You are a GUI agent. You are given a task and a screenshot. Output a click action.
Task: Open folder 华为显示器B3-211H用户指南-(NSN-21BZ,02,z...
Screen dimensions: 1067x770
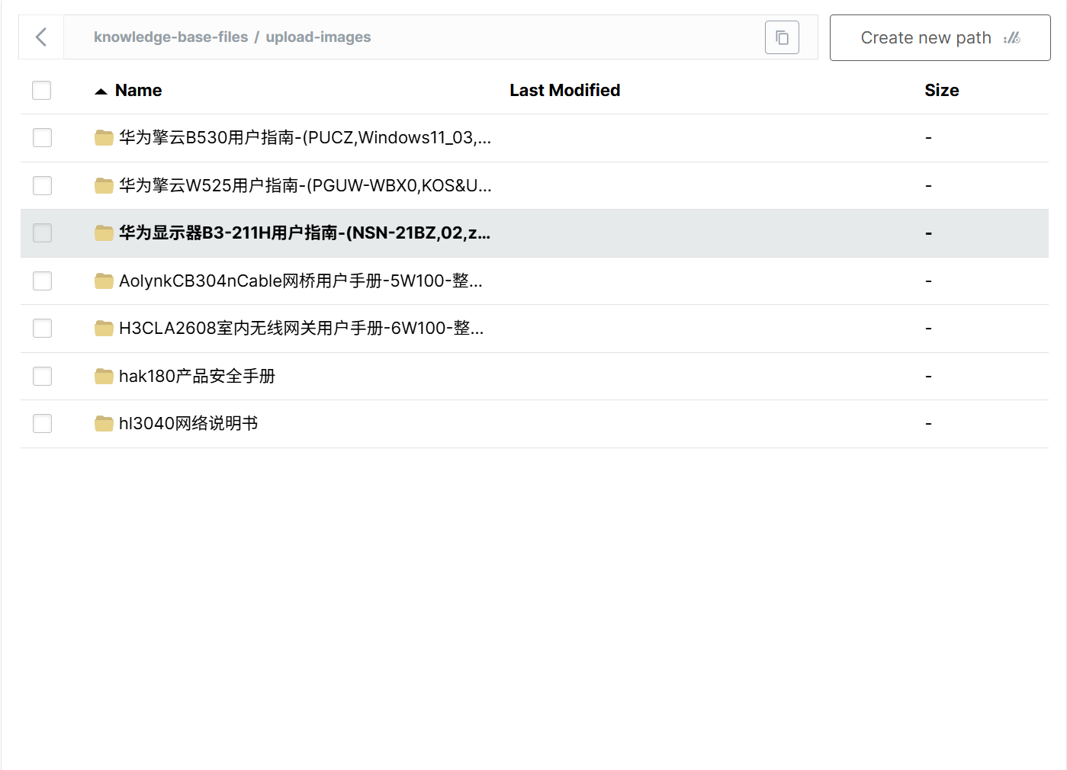304,233
